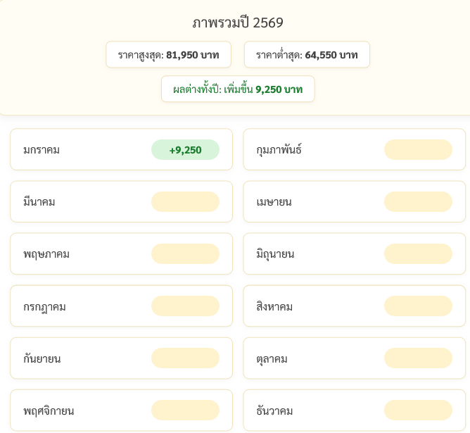Open the มีนาคม month label

click(39, 202)
